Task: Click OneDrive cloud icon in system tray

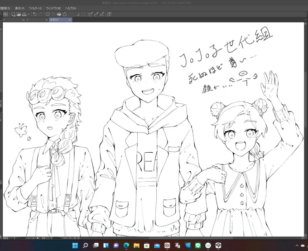Action: click(303, 245)
